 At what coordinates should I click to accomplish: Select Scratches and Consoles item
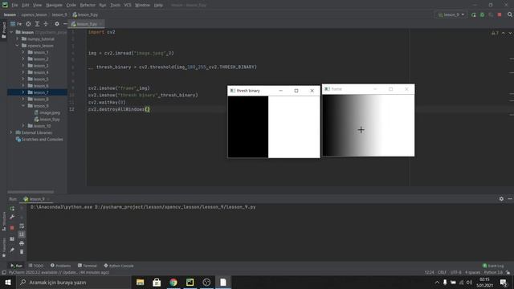(x=39, y=139)
